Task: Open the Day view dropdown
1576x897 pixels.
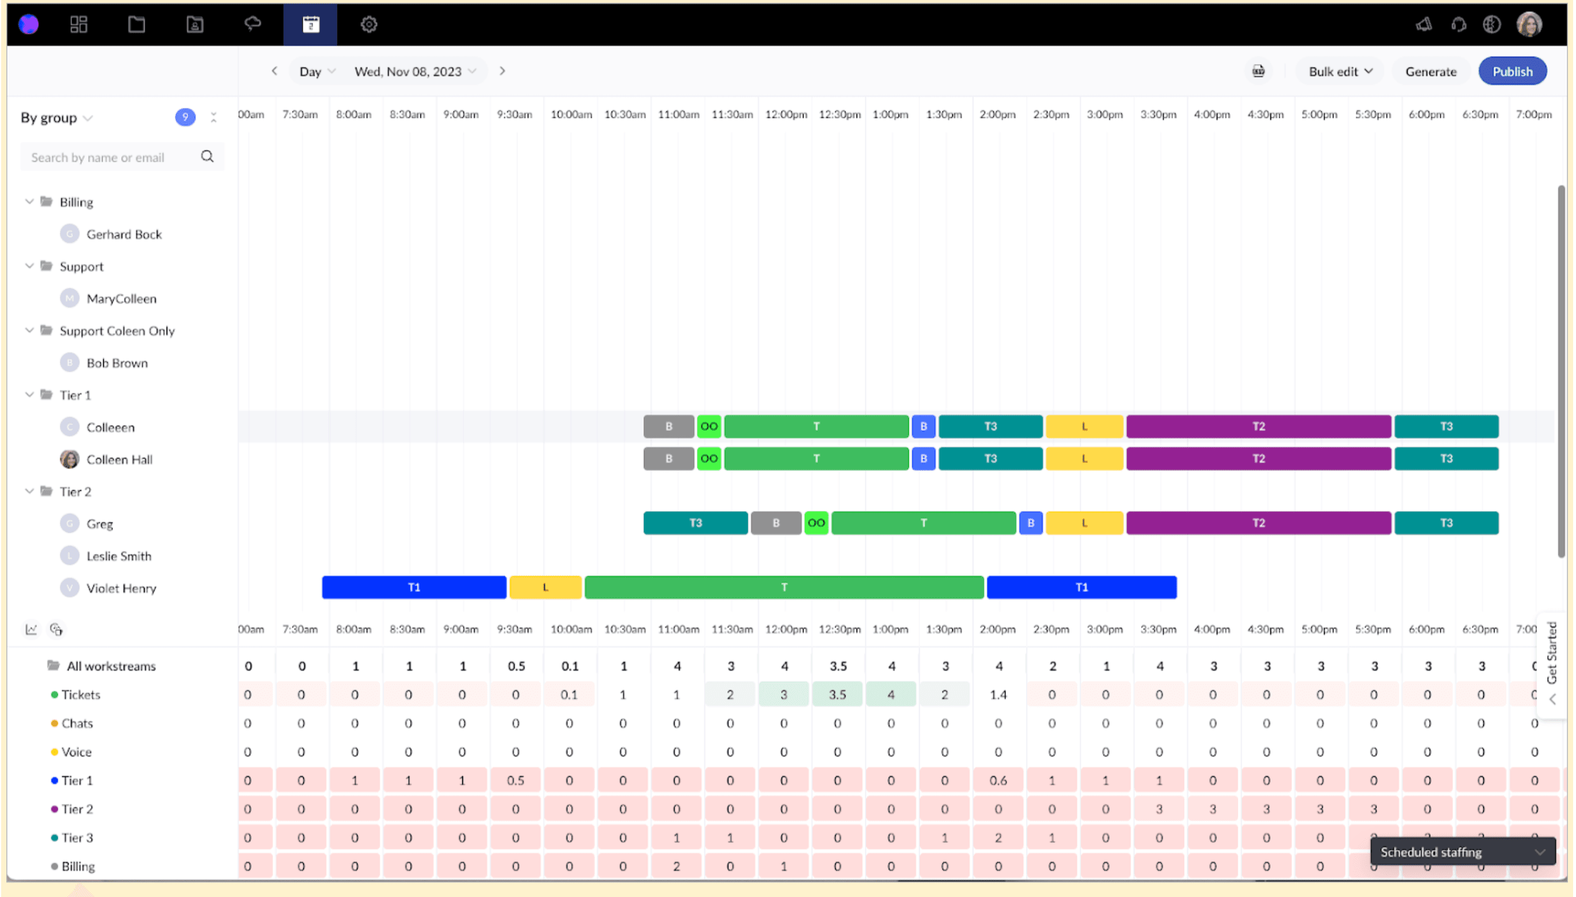Action: (x=315, y=71)
